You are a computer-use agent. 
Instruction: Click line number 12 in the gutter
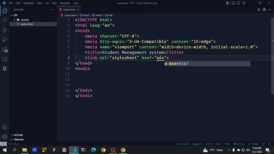pyautogui.click(x=67, y=80)
